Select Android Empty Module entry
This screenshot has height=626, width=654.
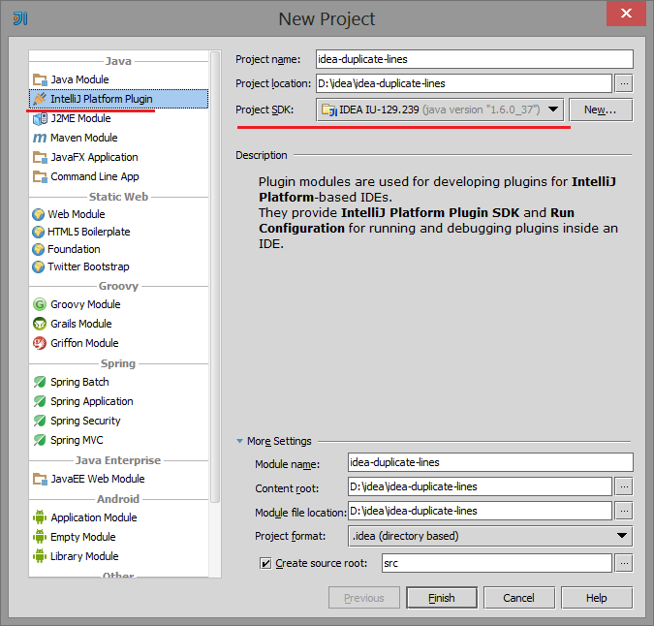[118, 537]
